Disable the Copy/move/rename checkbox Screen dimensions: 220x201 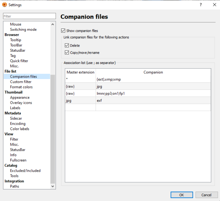coord(67,53)
